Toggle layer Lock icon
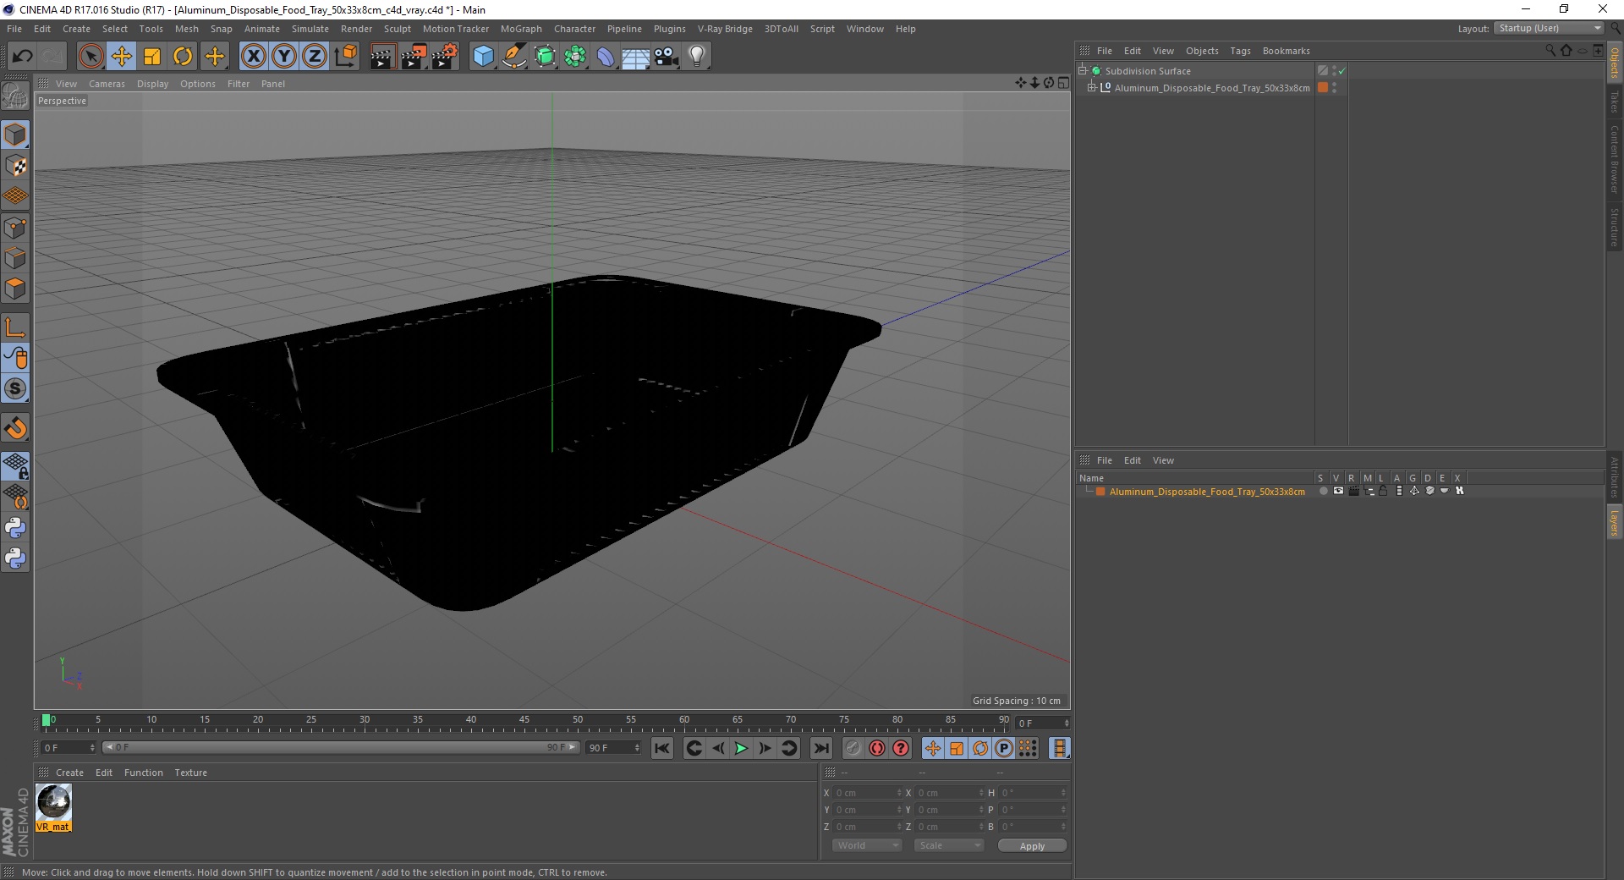 tap(1384, 491)
